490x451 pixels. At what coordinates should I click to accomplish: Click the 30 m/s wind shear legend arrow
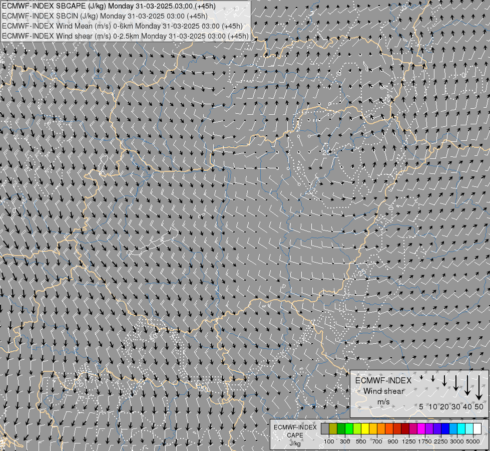[456, 383]
